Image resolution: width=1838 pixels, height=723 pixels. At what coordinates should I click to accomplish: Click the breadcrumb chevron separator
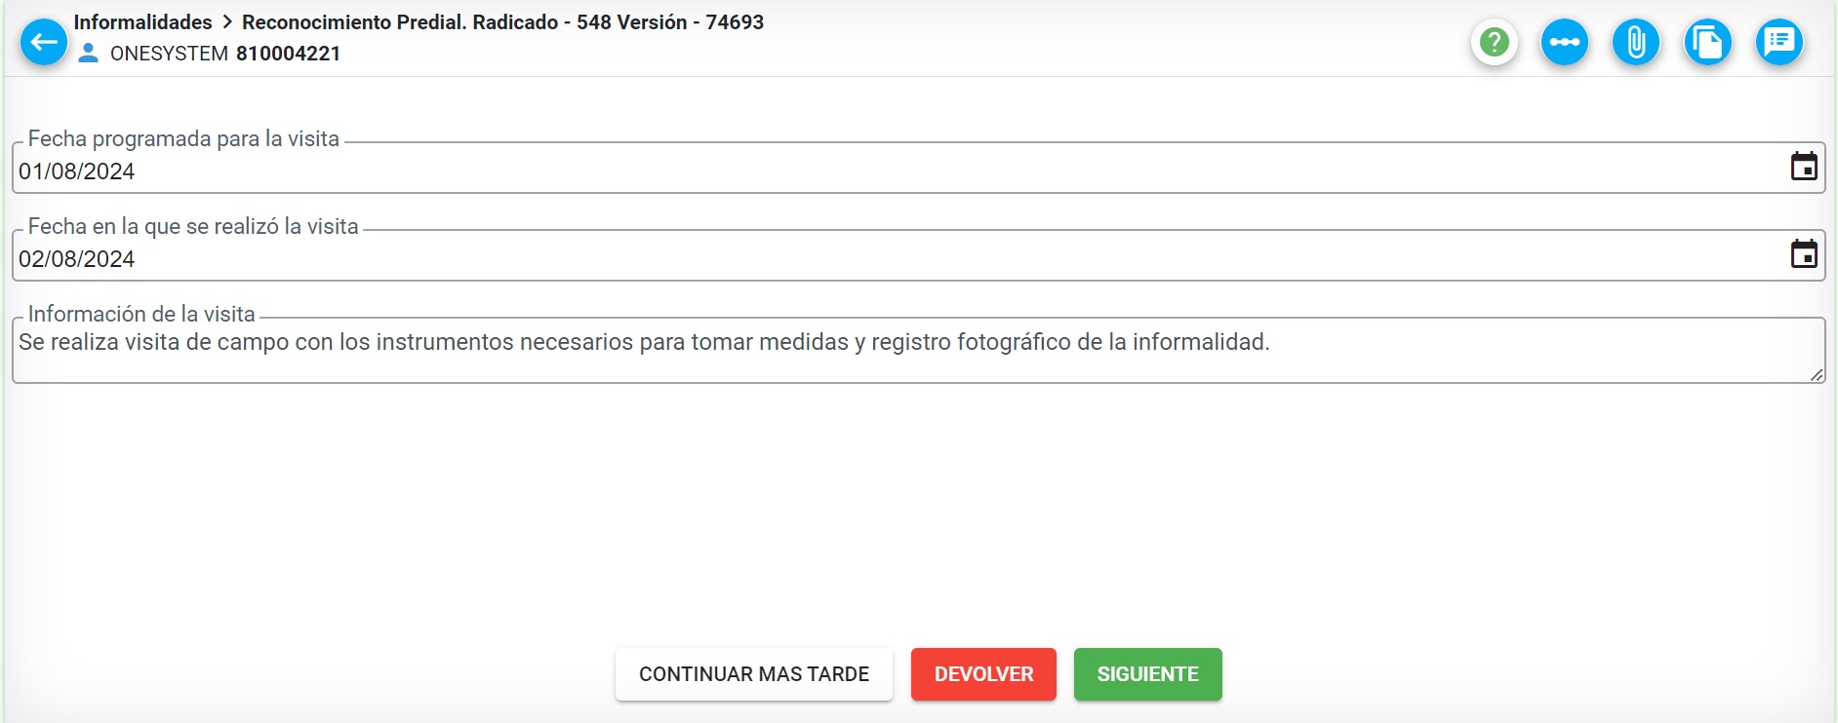227,21
